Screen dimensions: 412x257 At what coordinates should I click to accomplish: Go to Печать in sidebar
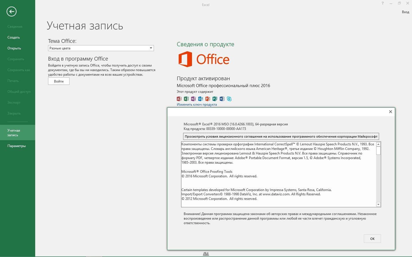(x=13, y=81)
